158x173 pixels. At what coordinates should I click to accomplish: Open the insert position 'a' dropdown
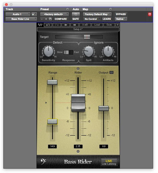coord(34,14)
